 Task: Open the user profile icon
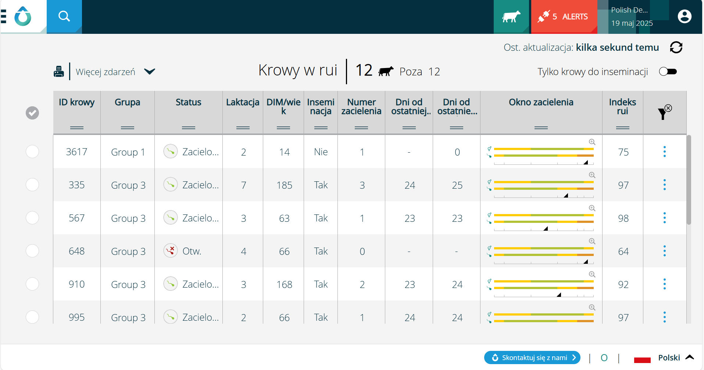(x=684, y=17)
